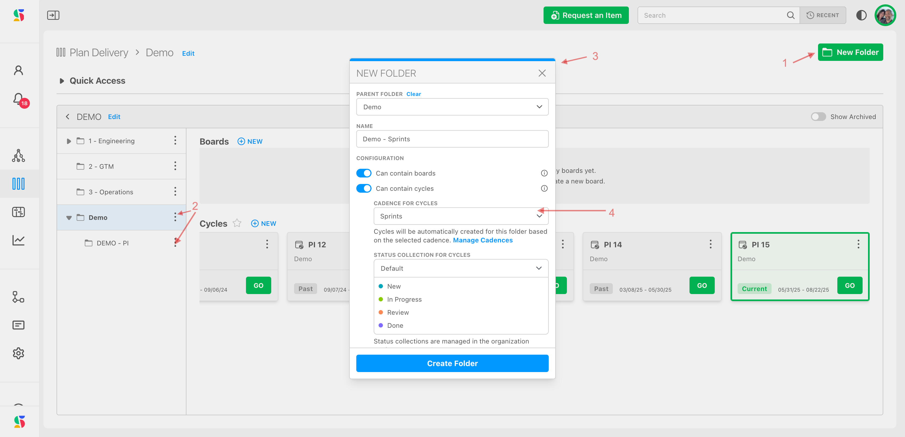Click the star icon next to Cycles
This screenshot has height=437, width=905.
(x=237, y=223)
